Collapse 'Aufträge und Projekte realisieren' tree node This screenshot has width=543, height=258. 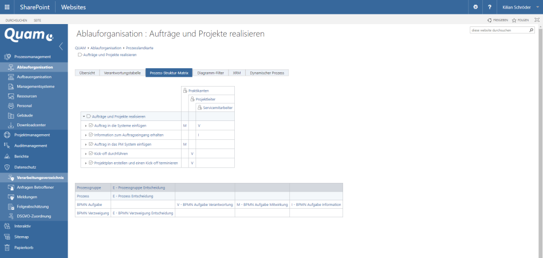click(x=84, y=116)
